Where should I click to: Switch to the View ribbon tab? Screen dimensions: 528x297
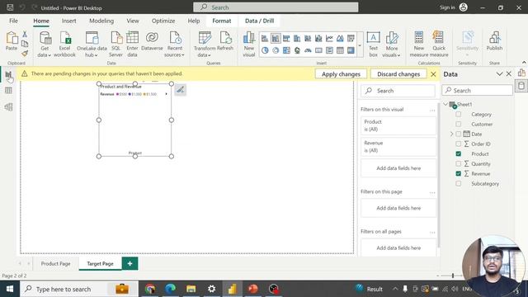pyautogui.click(x=133, y=21)
